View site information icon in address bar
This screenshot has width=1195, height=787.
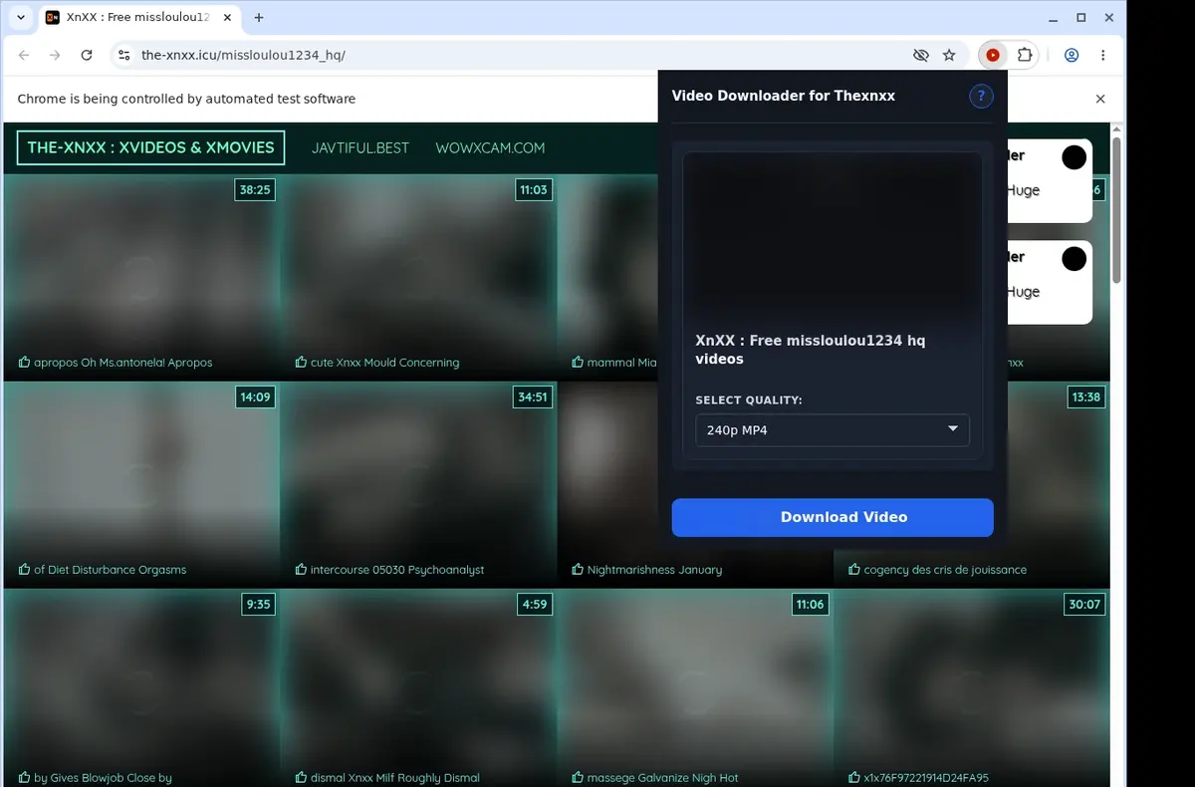pyautogui.click(x=123, y=56)
